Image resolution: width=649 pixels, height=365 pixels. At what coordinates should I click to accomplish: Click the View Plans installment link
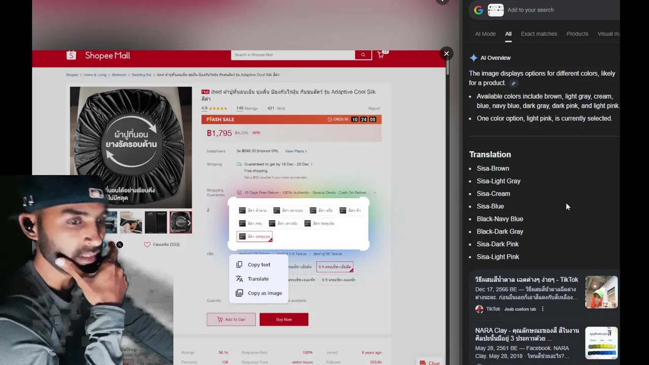coord(296,151)
